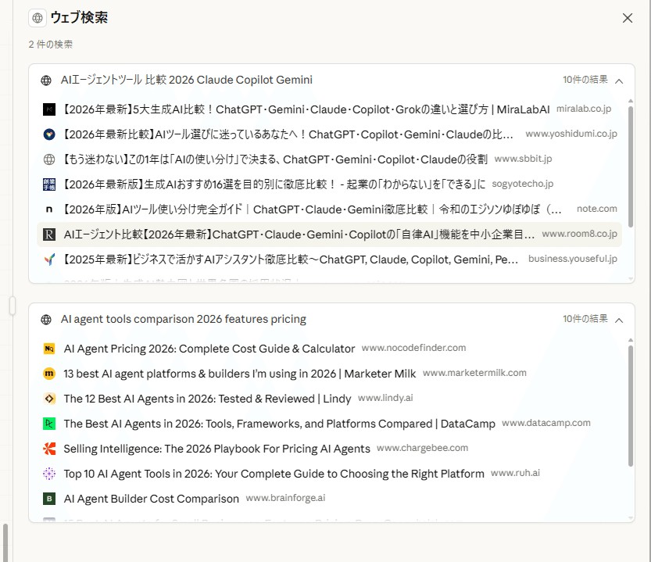Viewport: 651px width, 562px height.
Task: Click the 2 件の検索 count text
Action: 51,45
